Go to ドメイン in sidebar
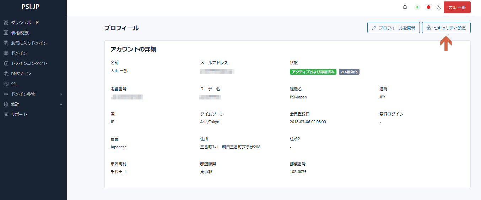481x200 pixels. pos(19,53)
